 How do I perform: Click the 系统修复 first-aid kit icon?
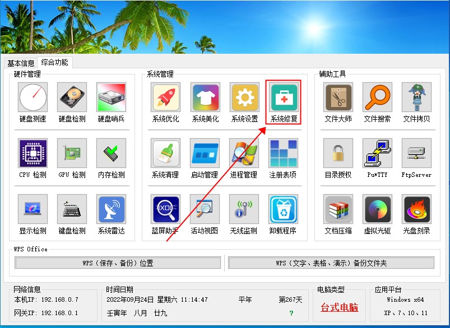pyautogui.click(x=284, y=98)
